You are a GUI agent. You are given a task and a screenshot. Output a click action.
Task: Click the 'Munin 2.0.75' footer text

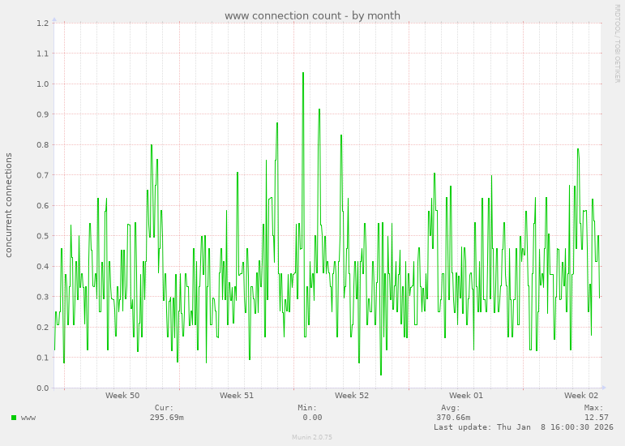pyautogui.click(x=312, y=437)
